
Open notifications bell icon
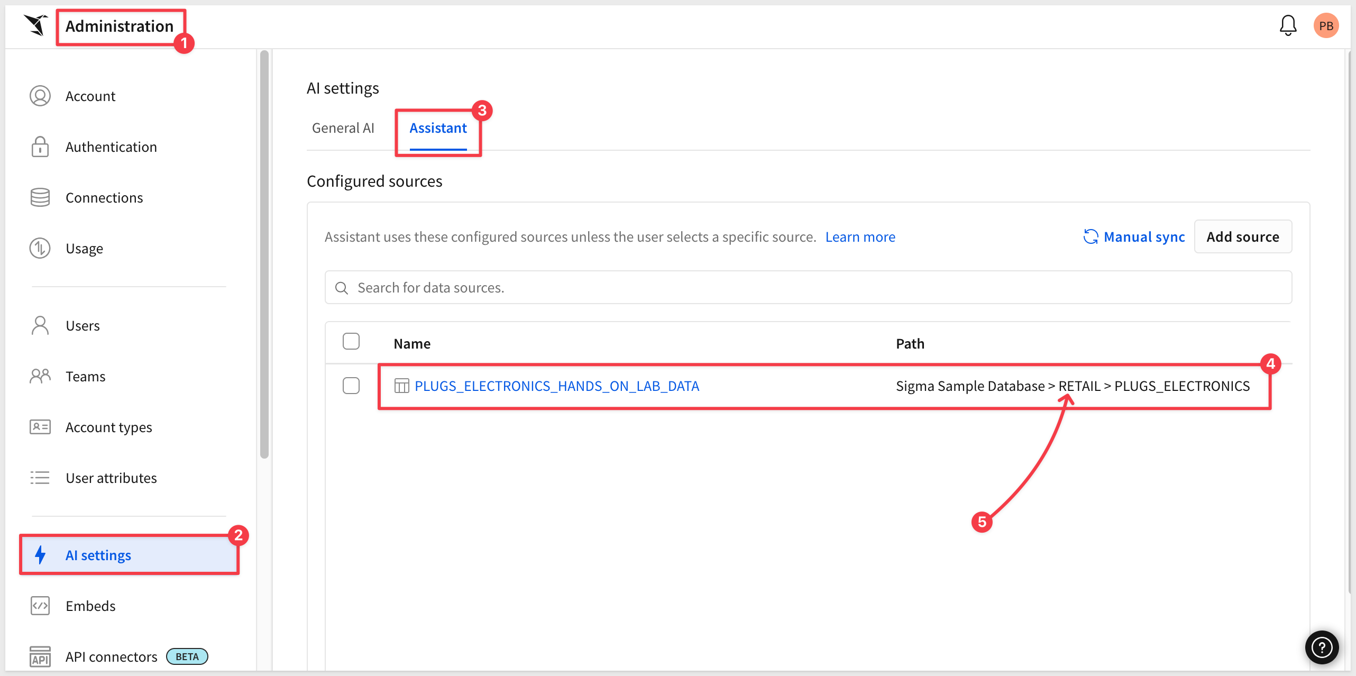[1288, 25]
